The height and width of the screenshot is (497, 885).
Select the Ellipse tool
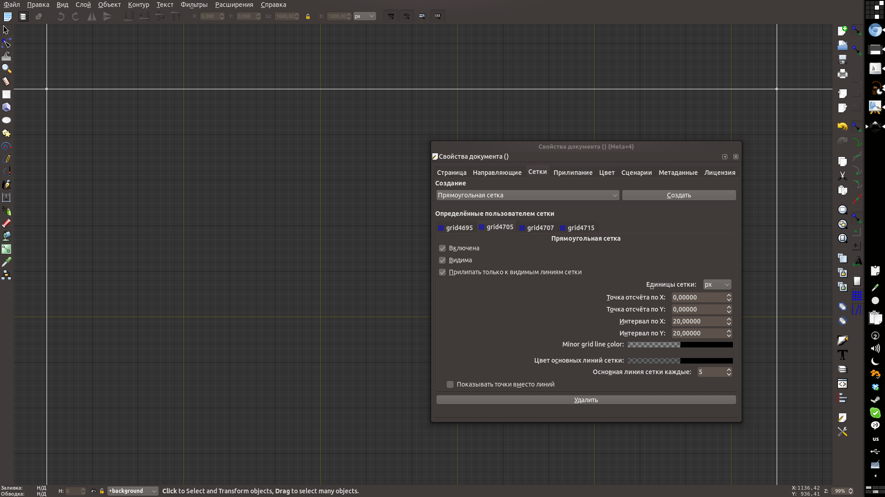[6, 120]
